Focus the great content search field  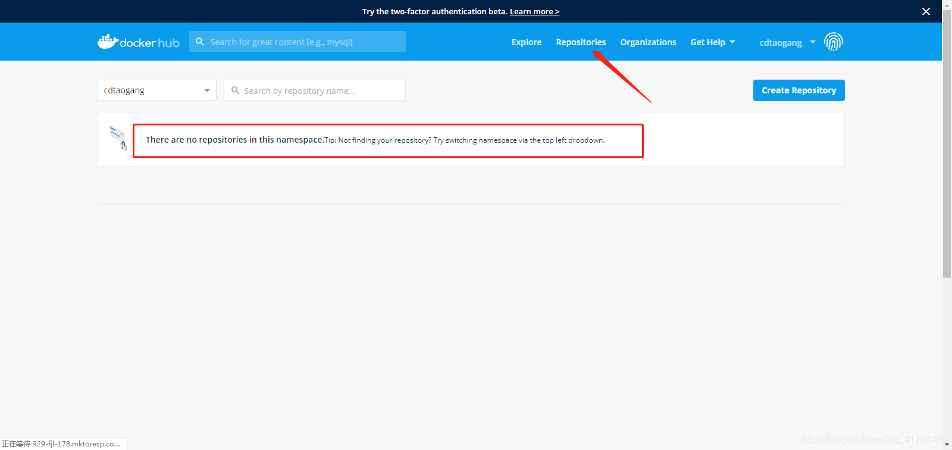point(297,42)
